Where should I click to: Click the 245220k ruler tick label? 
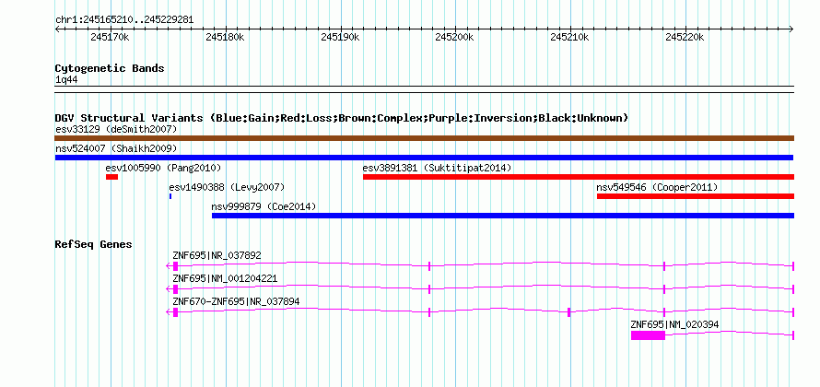685,38
